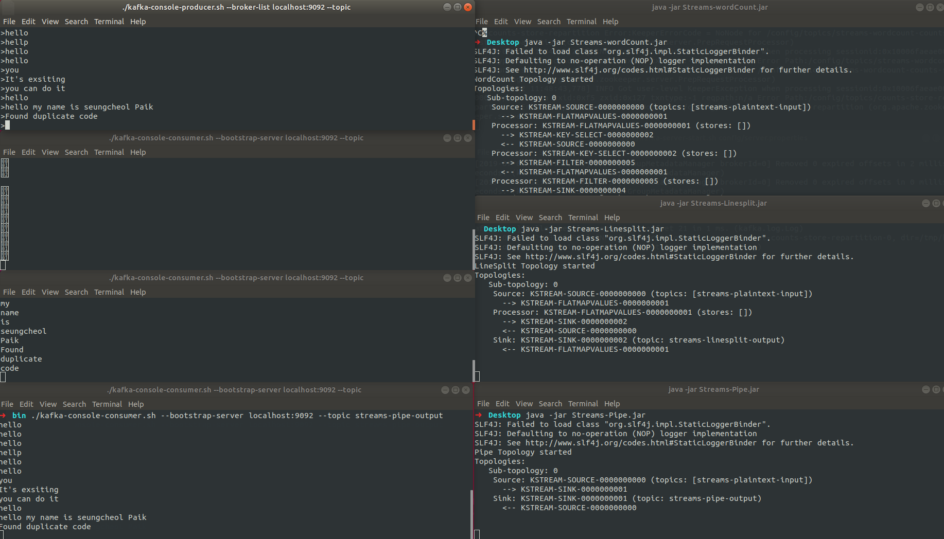Click 'Sink: KSTREAM-SINK-0000000002 (topic: streams-linesplit-output)' line

click(x=639, y=340)
